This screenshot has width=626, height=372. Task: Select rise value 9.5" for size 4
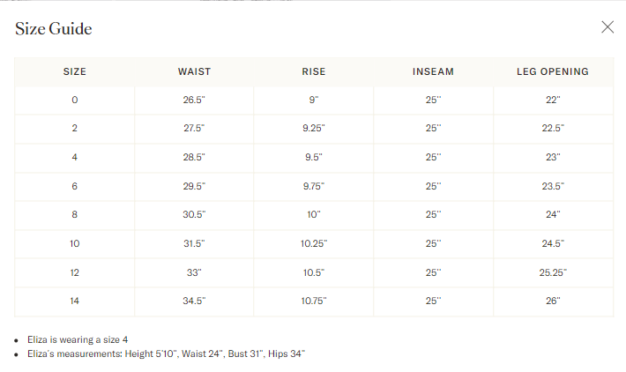313,157
